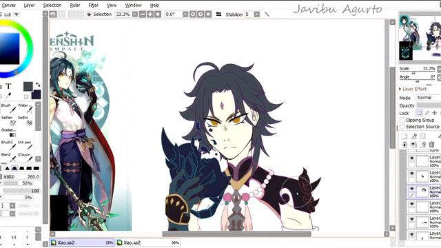Hide the selected layer with the arch drawing

pyautogui.click(x=412, y=189)
